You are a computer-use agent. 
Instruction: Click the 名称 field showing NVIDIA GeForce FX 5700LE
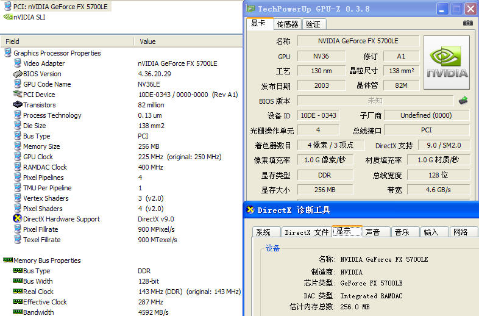click(x=358, y=41)
